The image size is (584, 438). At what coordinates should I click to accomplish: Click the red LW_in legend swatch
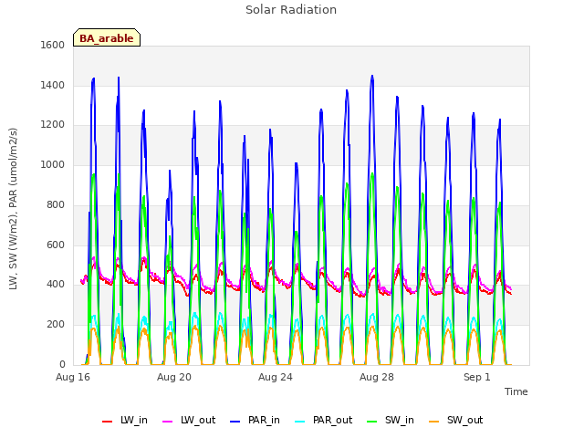point(107,422)
